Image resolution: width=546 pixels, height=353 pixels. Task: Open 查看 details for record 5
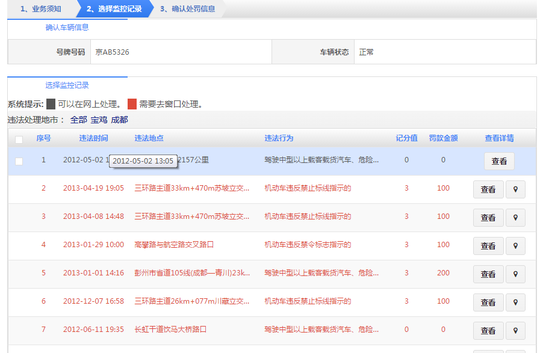coord(488,274)
